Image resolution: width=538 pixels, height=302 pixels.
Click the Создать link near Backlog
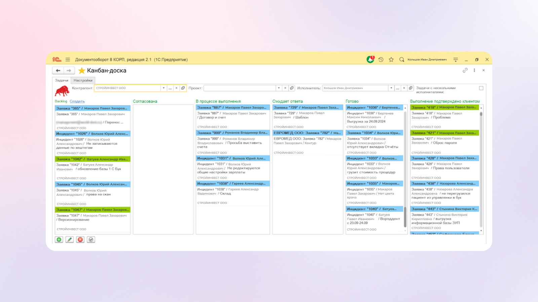[77, 101]
